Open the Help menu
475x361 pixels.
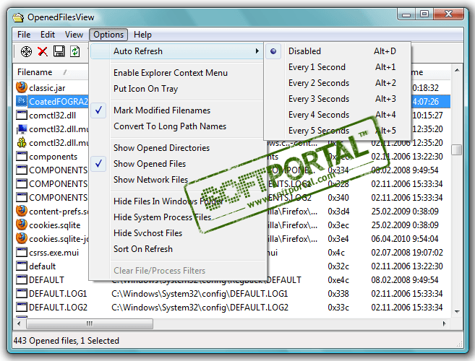pos(142,35)
